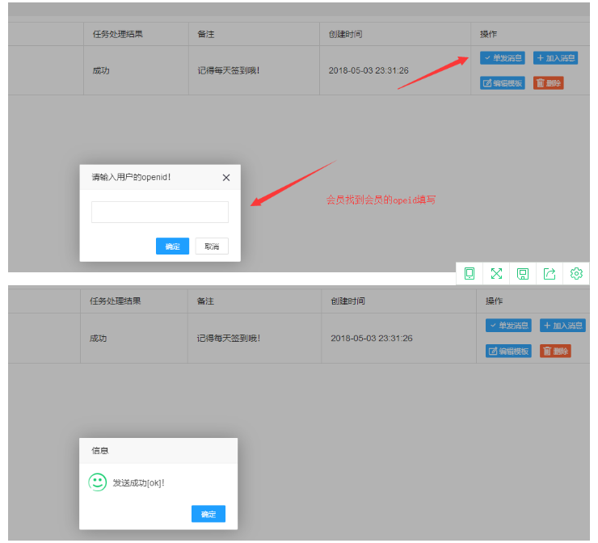Click 编辑模板 in the upper table

503,83
